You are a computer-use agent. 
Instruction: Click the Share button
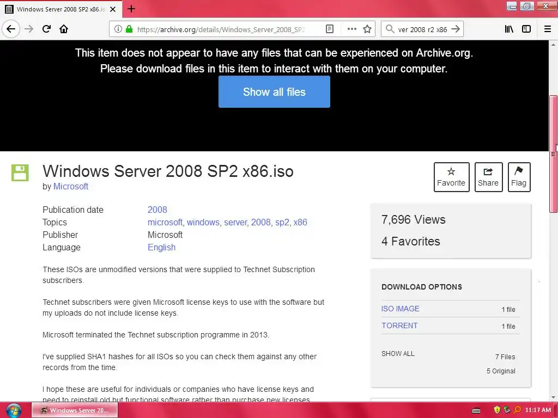click(x=488, y=177)
